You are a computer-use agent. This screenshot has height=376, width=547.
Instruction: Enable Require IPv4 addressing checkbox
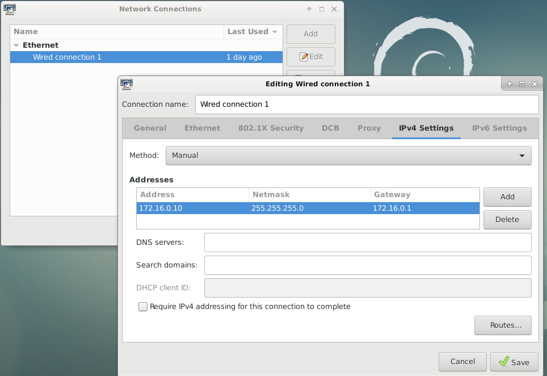tap(143, 307)
